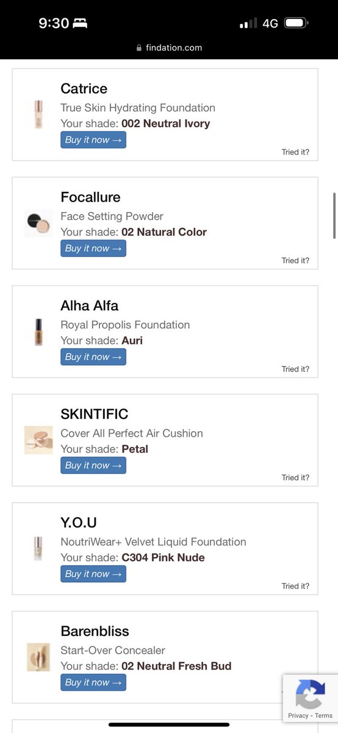Click Tried it? on the Focallure card
This screenshot has height=733, width=338.
(295, 261)
